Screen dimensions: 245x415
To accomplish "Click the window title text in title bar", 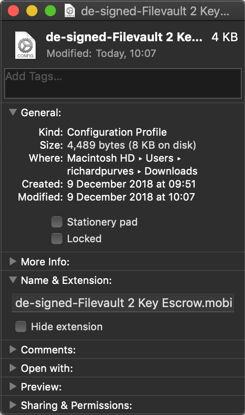I will 155,12.
